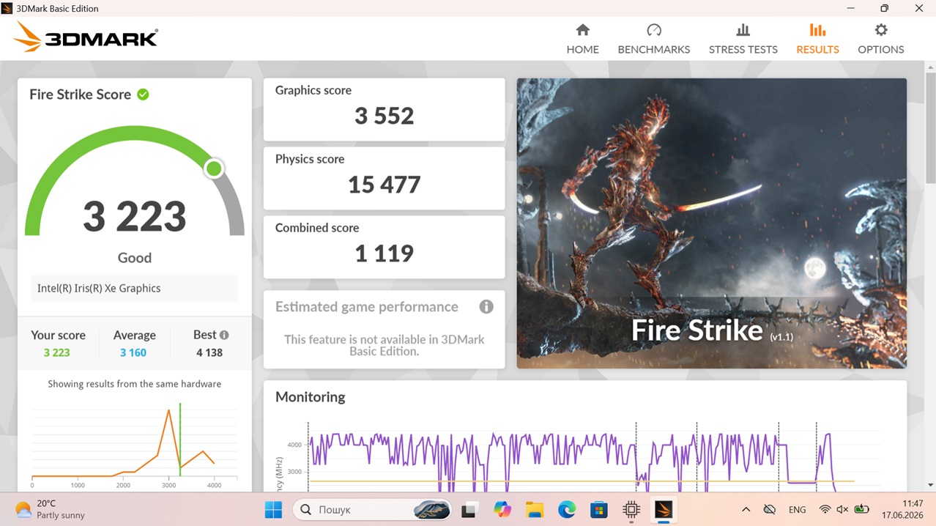Click the 3DMark logo in the header
The height and width of the screenshot is (526, 936).
click(86, 37)
